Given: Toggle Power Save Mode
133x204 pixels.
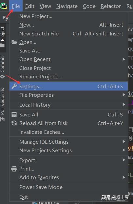Looking at the screenshot, I should pyautogui.click(x=68, y=187).
